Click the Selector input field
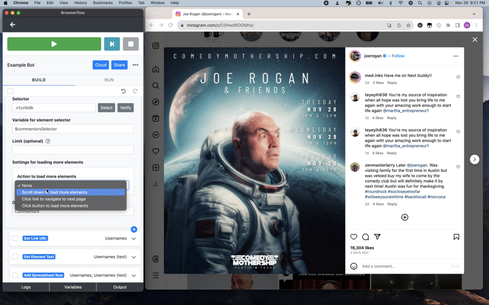 (54, 108)
